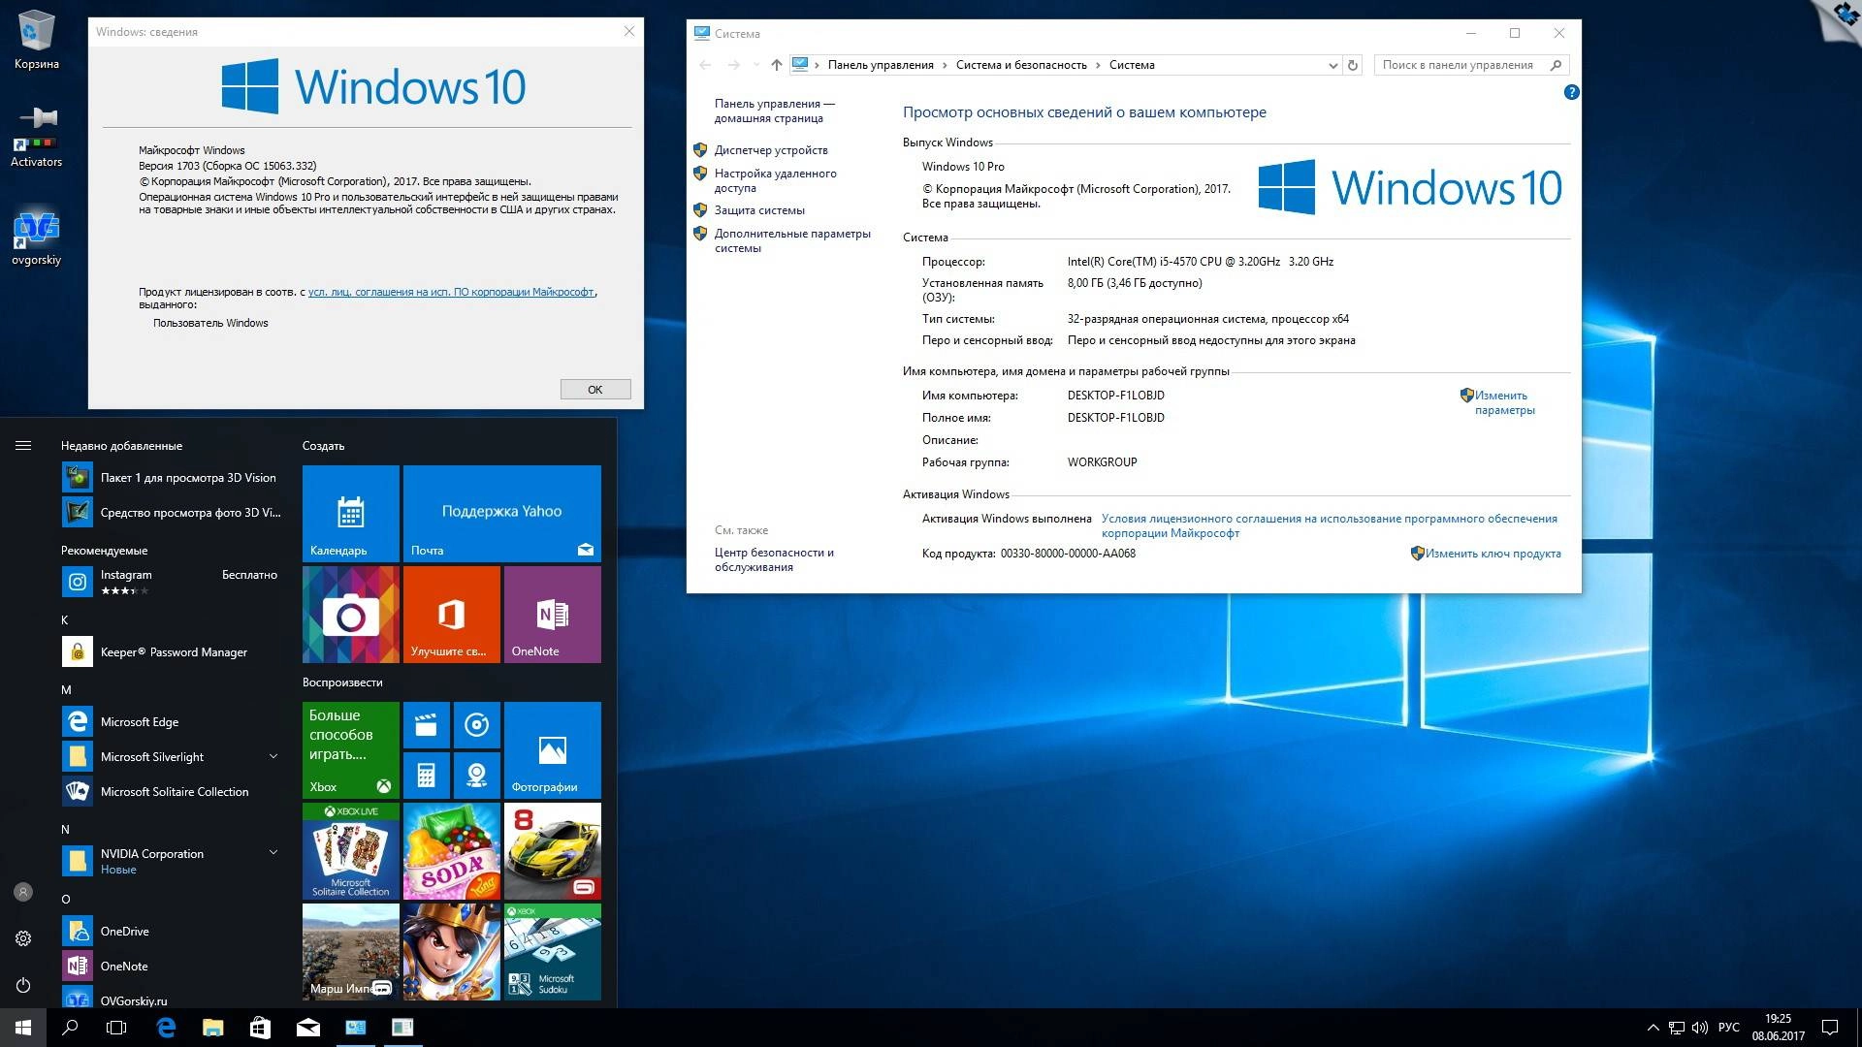Launch Microsoft Edge from the taskbar
1862x1047 pixels.
pos(165,1027)
